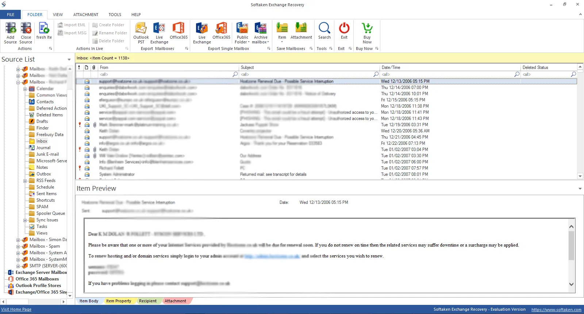This screenshot has height=314, width=584.
Task: Switch to the Recipient preview tab
Action: [x=148, y=301]
